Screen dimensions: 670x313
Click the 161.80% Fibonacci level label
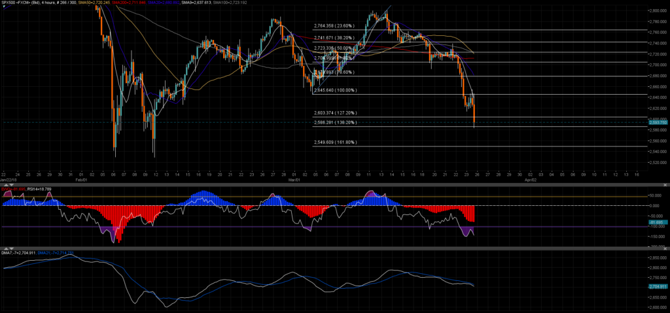336,142
